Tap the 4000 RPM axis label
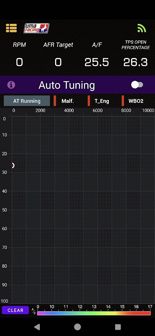Viewport: 155px width, 336px height. [x=69, y=110]
